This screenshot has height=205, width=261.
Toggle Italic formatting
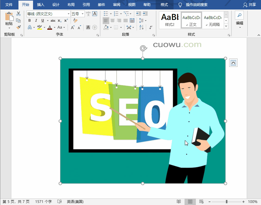point(36,20)
